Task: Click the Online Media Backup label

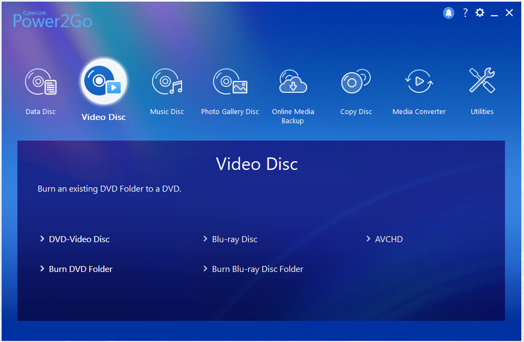Action: click(x=293, y=116)
